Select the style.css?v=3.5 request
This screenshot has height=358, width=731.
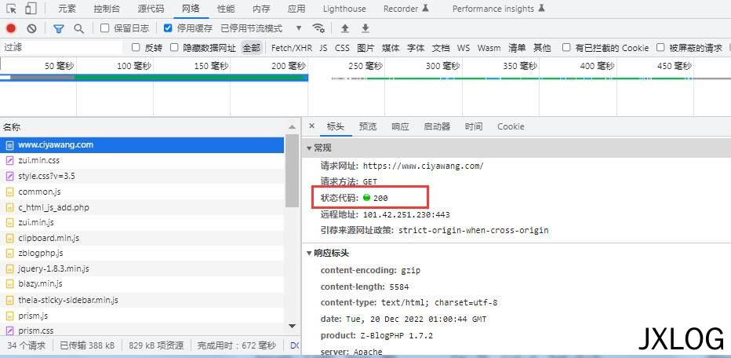[142, 176]
